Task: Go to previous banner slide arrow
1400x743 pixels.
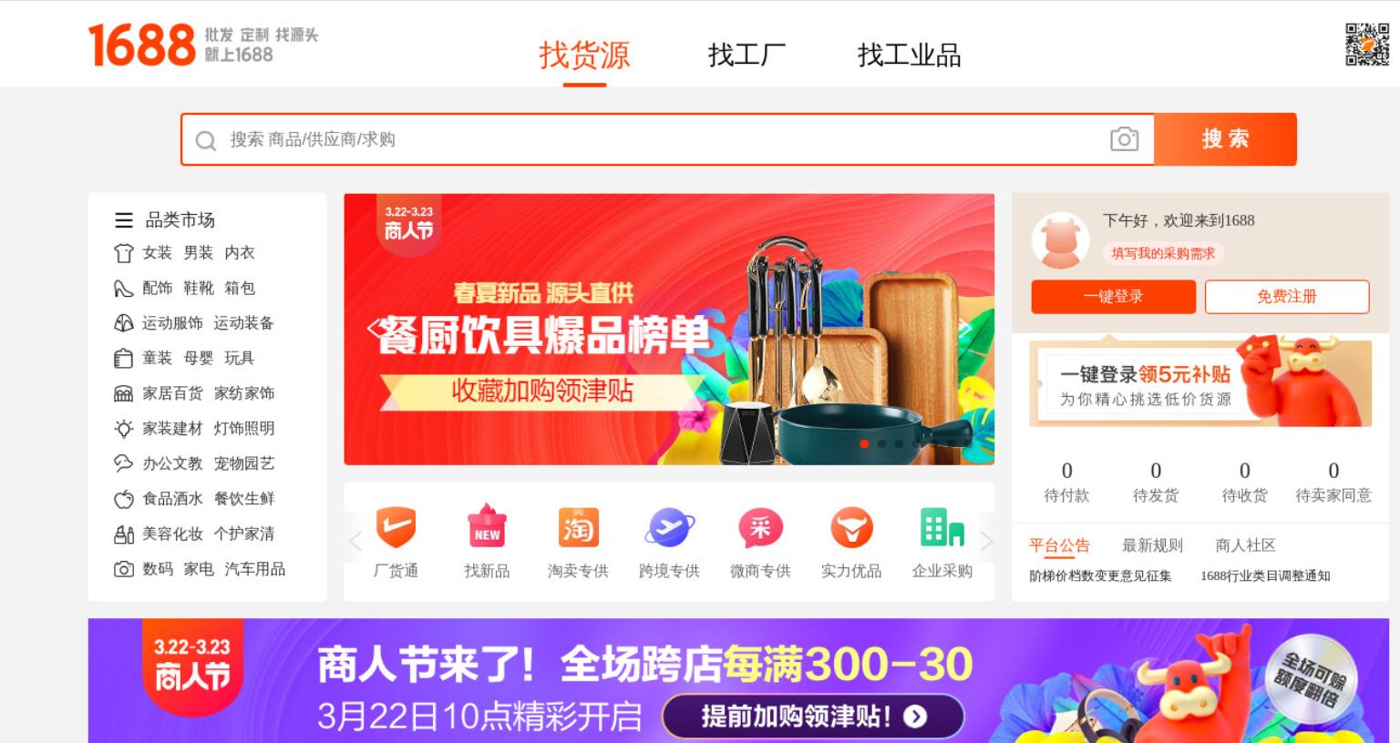Action: click(373, 329)
